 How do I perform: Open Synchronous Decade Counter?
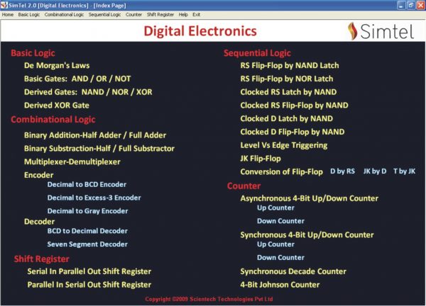click(x=293, y=271)
